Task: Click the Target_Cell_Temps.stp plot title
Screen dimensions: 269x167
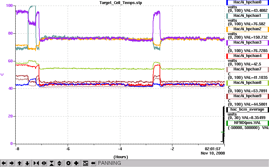Action: click(121, 3)
